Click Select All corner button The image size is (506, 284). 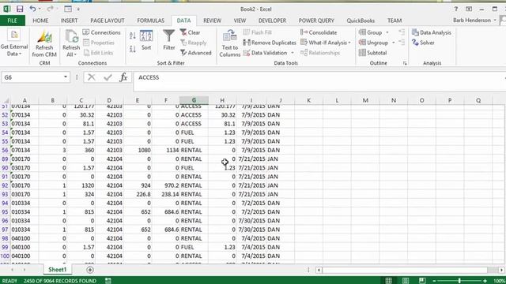click(6, 100)
